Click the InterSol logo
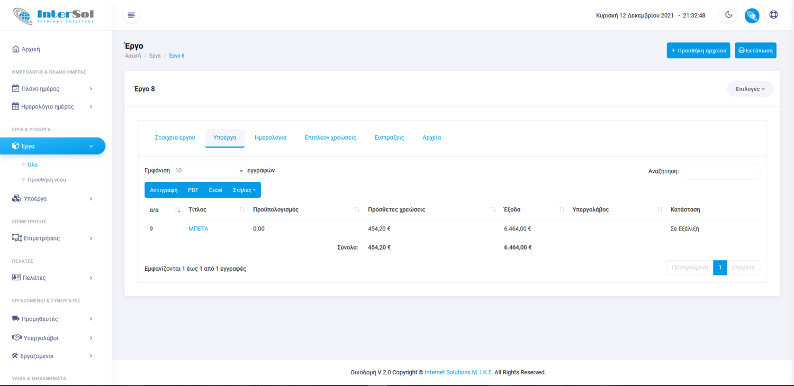Viewport: 794px width, 386px height. 53,15
